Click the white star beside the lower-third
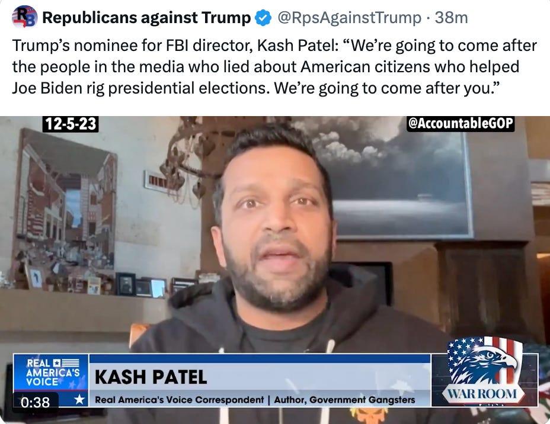The width and height of the screenshot is (550, 424). (79, 399)
